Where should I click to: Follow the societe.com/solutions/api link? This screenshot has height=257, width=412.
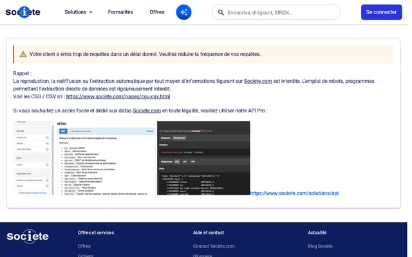click(294, 193)
